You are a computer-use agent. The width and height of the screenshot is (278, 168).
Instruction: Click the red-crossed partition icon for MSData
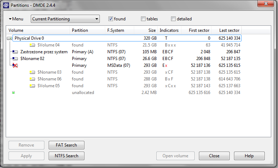[15, 65]
